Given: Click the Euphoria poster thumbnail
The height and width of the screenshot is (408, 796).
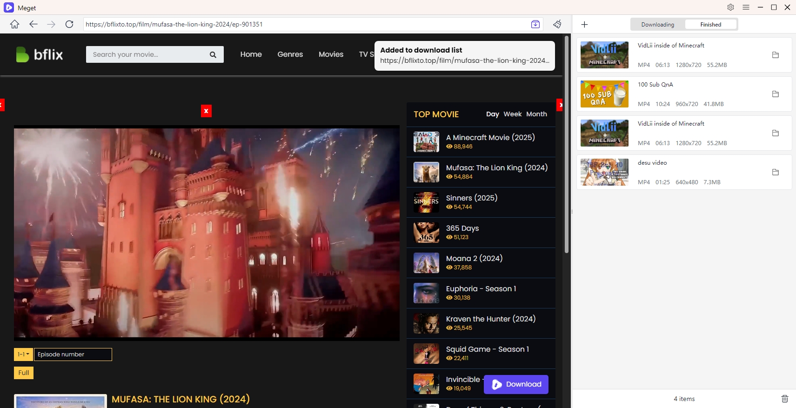Looking at the screenshot, I should (x=426, y=293).
